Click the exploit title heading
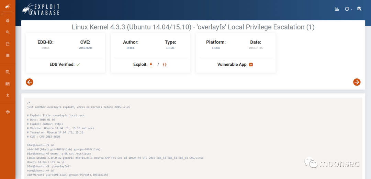The height and width of the screenshot is (179, 371). click(x=193, y=27)
